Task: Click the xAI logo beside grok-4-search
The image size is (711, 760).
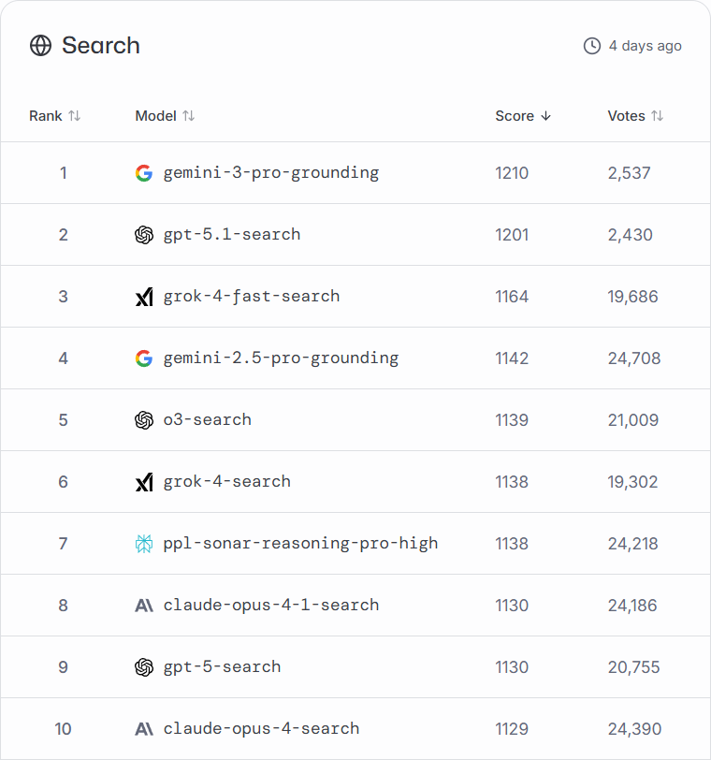Action: (x=143, y=482)
